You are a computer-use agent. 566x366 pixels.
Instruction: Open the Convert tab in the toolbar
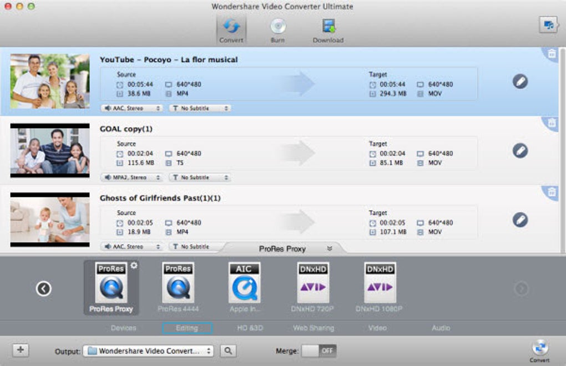(231, 30)
